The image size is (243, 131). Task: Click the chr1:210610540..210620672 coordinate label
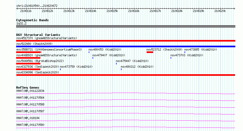tap(37, 6)
